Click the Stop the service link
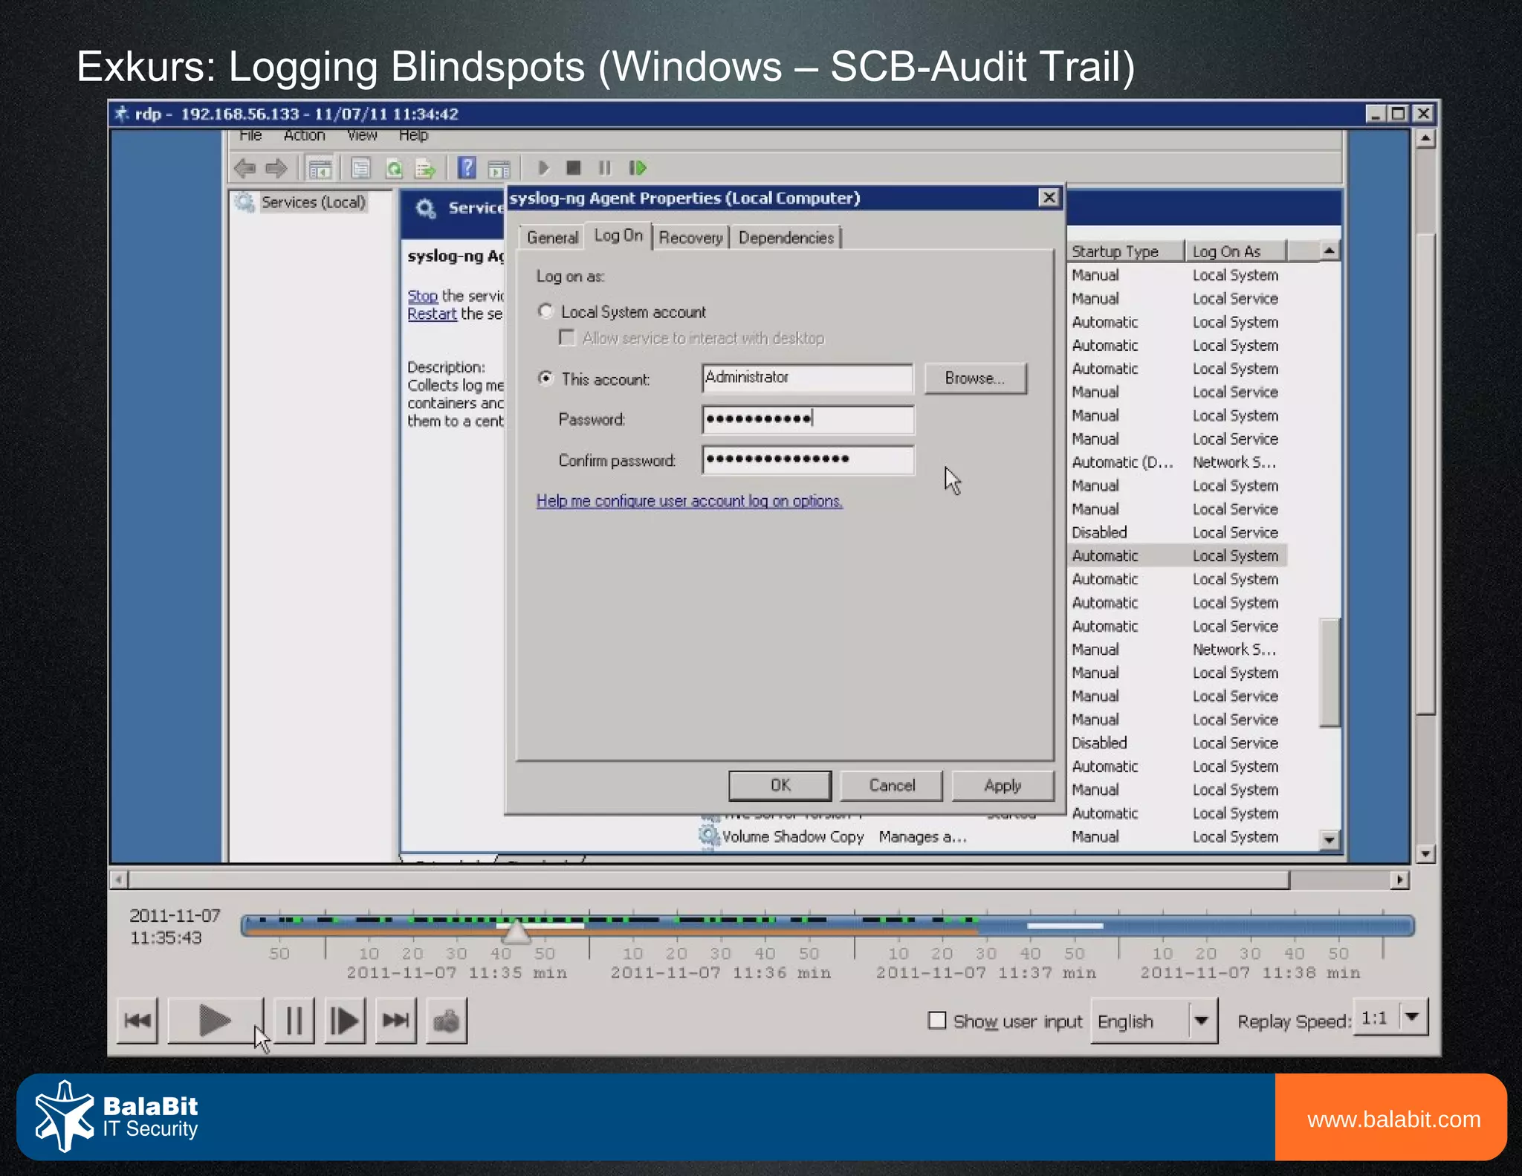The height and width of the screenshot is (1176, 1522). coord(422,296)
